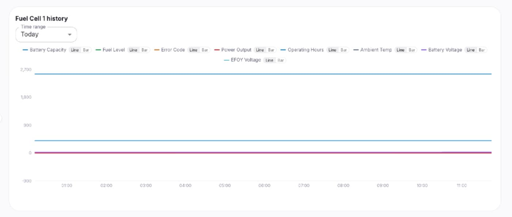Click the 2,700 y-axis label

tap(26, 69)
